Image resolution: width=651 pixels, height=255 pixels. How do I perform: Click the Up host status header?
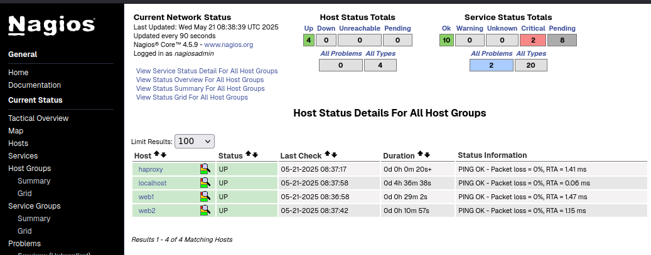[308, 28]
